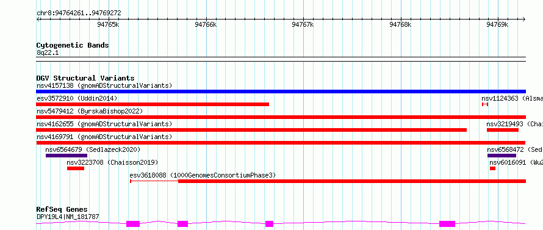The height and width of the screenshot is (230, 543).
Task: Click the RefSeq Genes track title
Action: pos(62,210)
